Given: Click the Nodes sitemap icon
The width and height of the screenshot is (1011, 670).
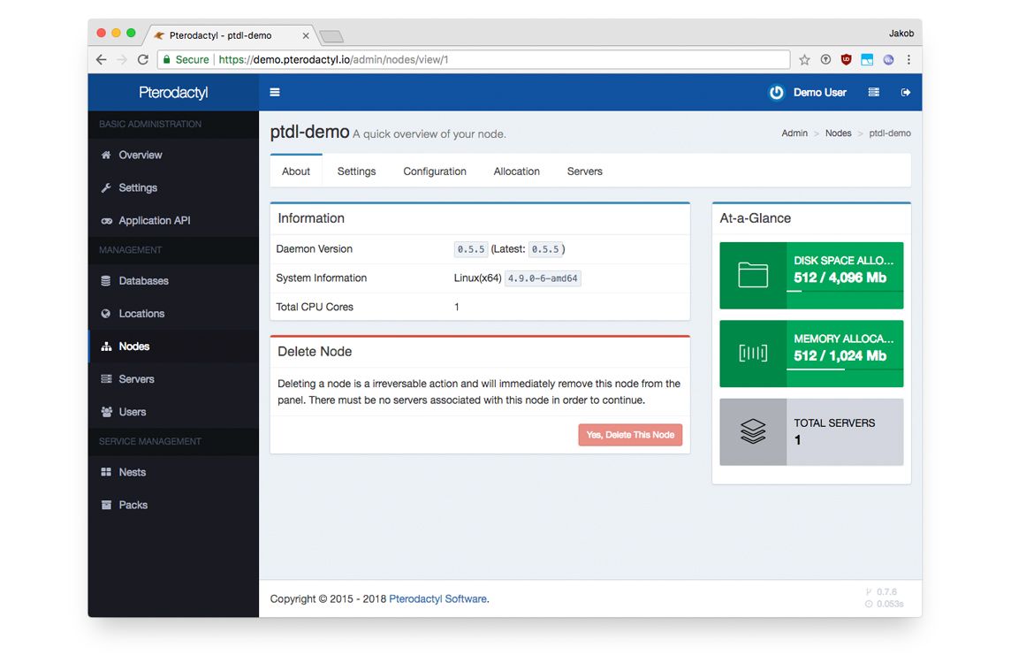Looking at the screenshot, I should pos(106,346).
